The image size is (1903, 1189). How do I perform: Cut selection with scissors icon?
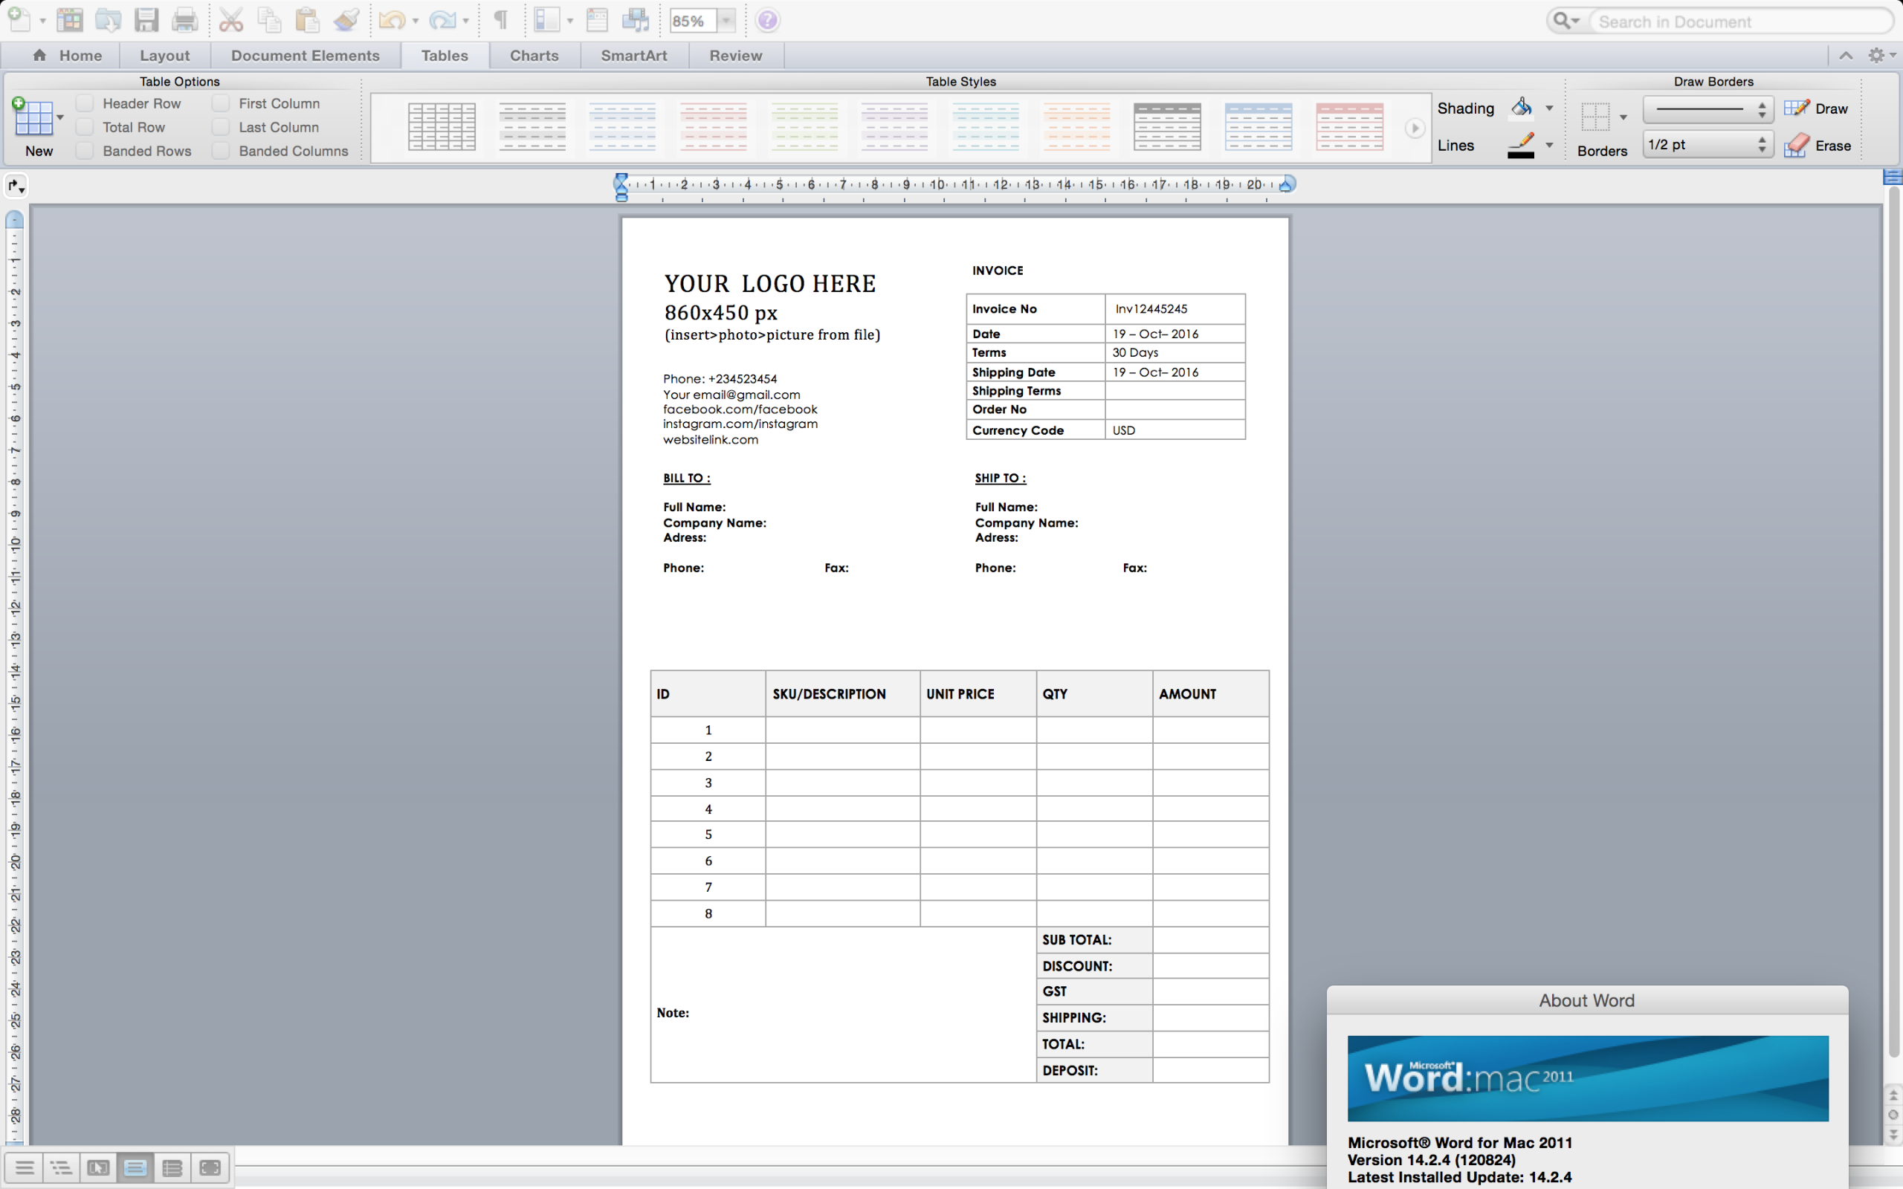[x=230, y=19]
